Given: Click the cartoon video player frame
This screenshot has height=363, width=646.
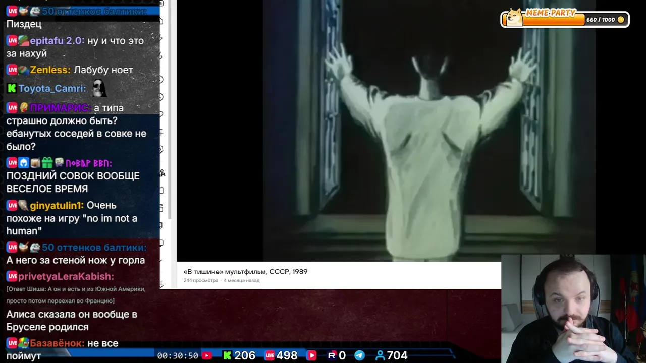Looking at the screenshot, I should coord(386,131).
